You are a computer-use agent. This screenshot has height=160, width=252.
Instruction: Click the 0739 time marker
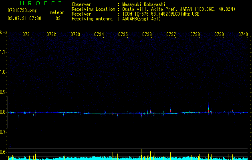219,34
